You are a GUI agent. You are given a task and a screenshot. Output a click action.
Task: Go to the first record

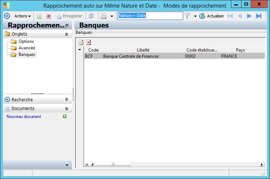[x=230, y=16]
